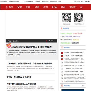Click the 高考提醒 hot tag
This screenshot has width=91, height=91.
(69, 36)
